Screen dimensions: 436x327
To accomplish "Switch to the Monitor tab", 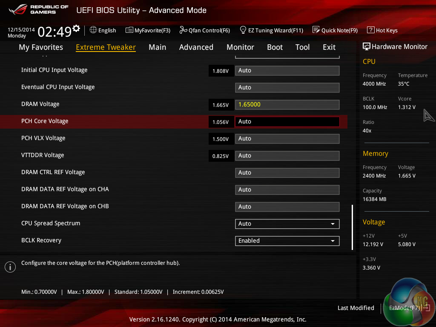I will point(240,47).
